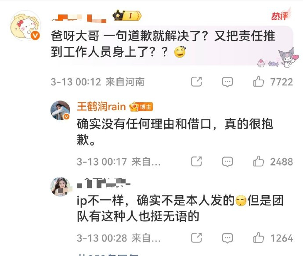
Task: Expand the collapsed replies link at bottom
Action: coord(108,255)
